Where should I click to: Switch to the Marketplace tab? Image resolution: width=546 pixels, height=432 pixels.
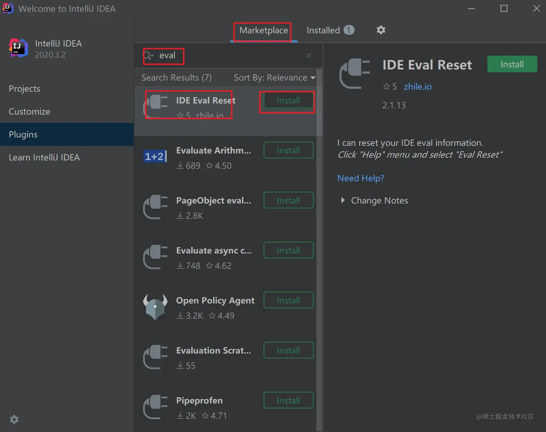(x=264, y=30)
